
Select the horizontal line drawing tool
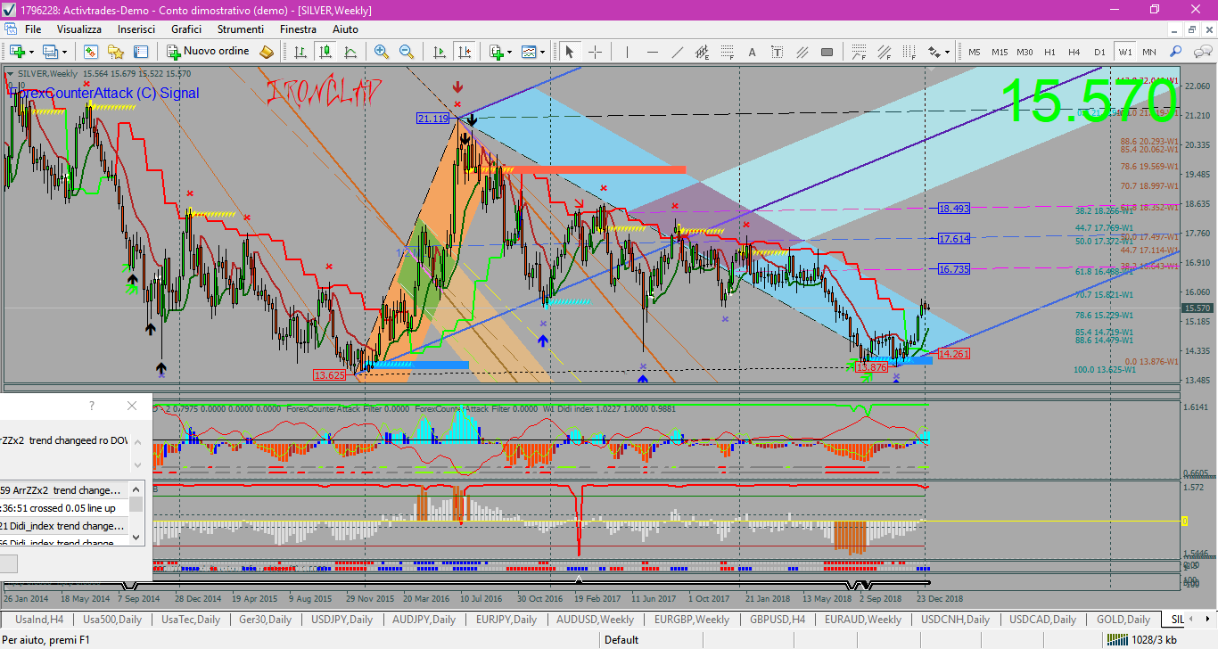click(x=653, y=52)
